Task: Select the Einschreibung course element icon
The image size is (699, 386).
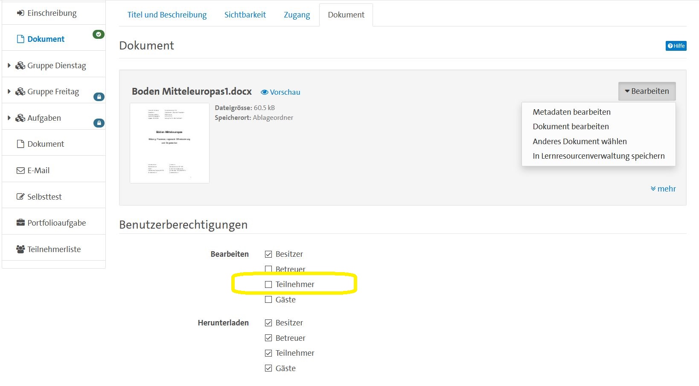Action: tap(20, 13)
